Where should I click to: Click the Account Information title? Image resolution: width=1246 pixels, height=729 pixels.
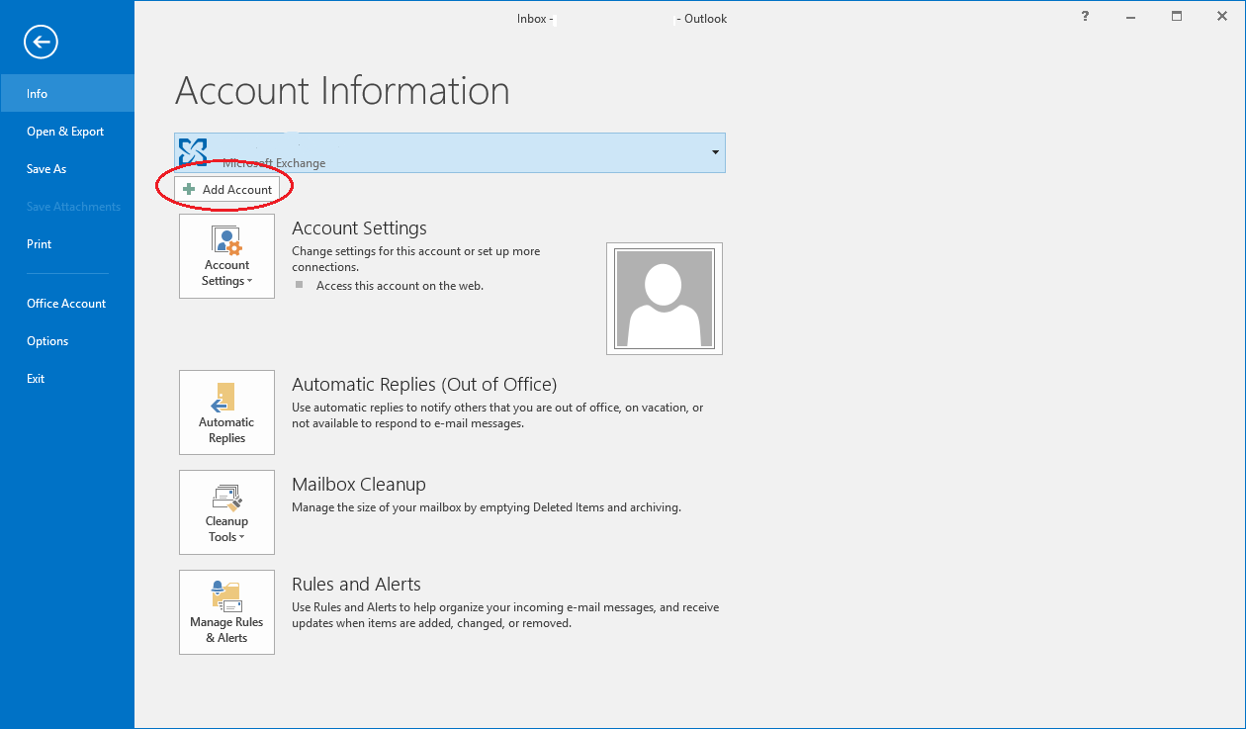point(342,91)
